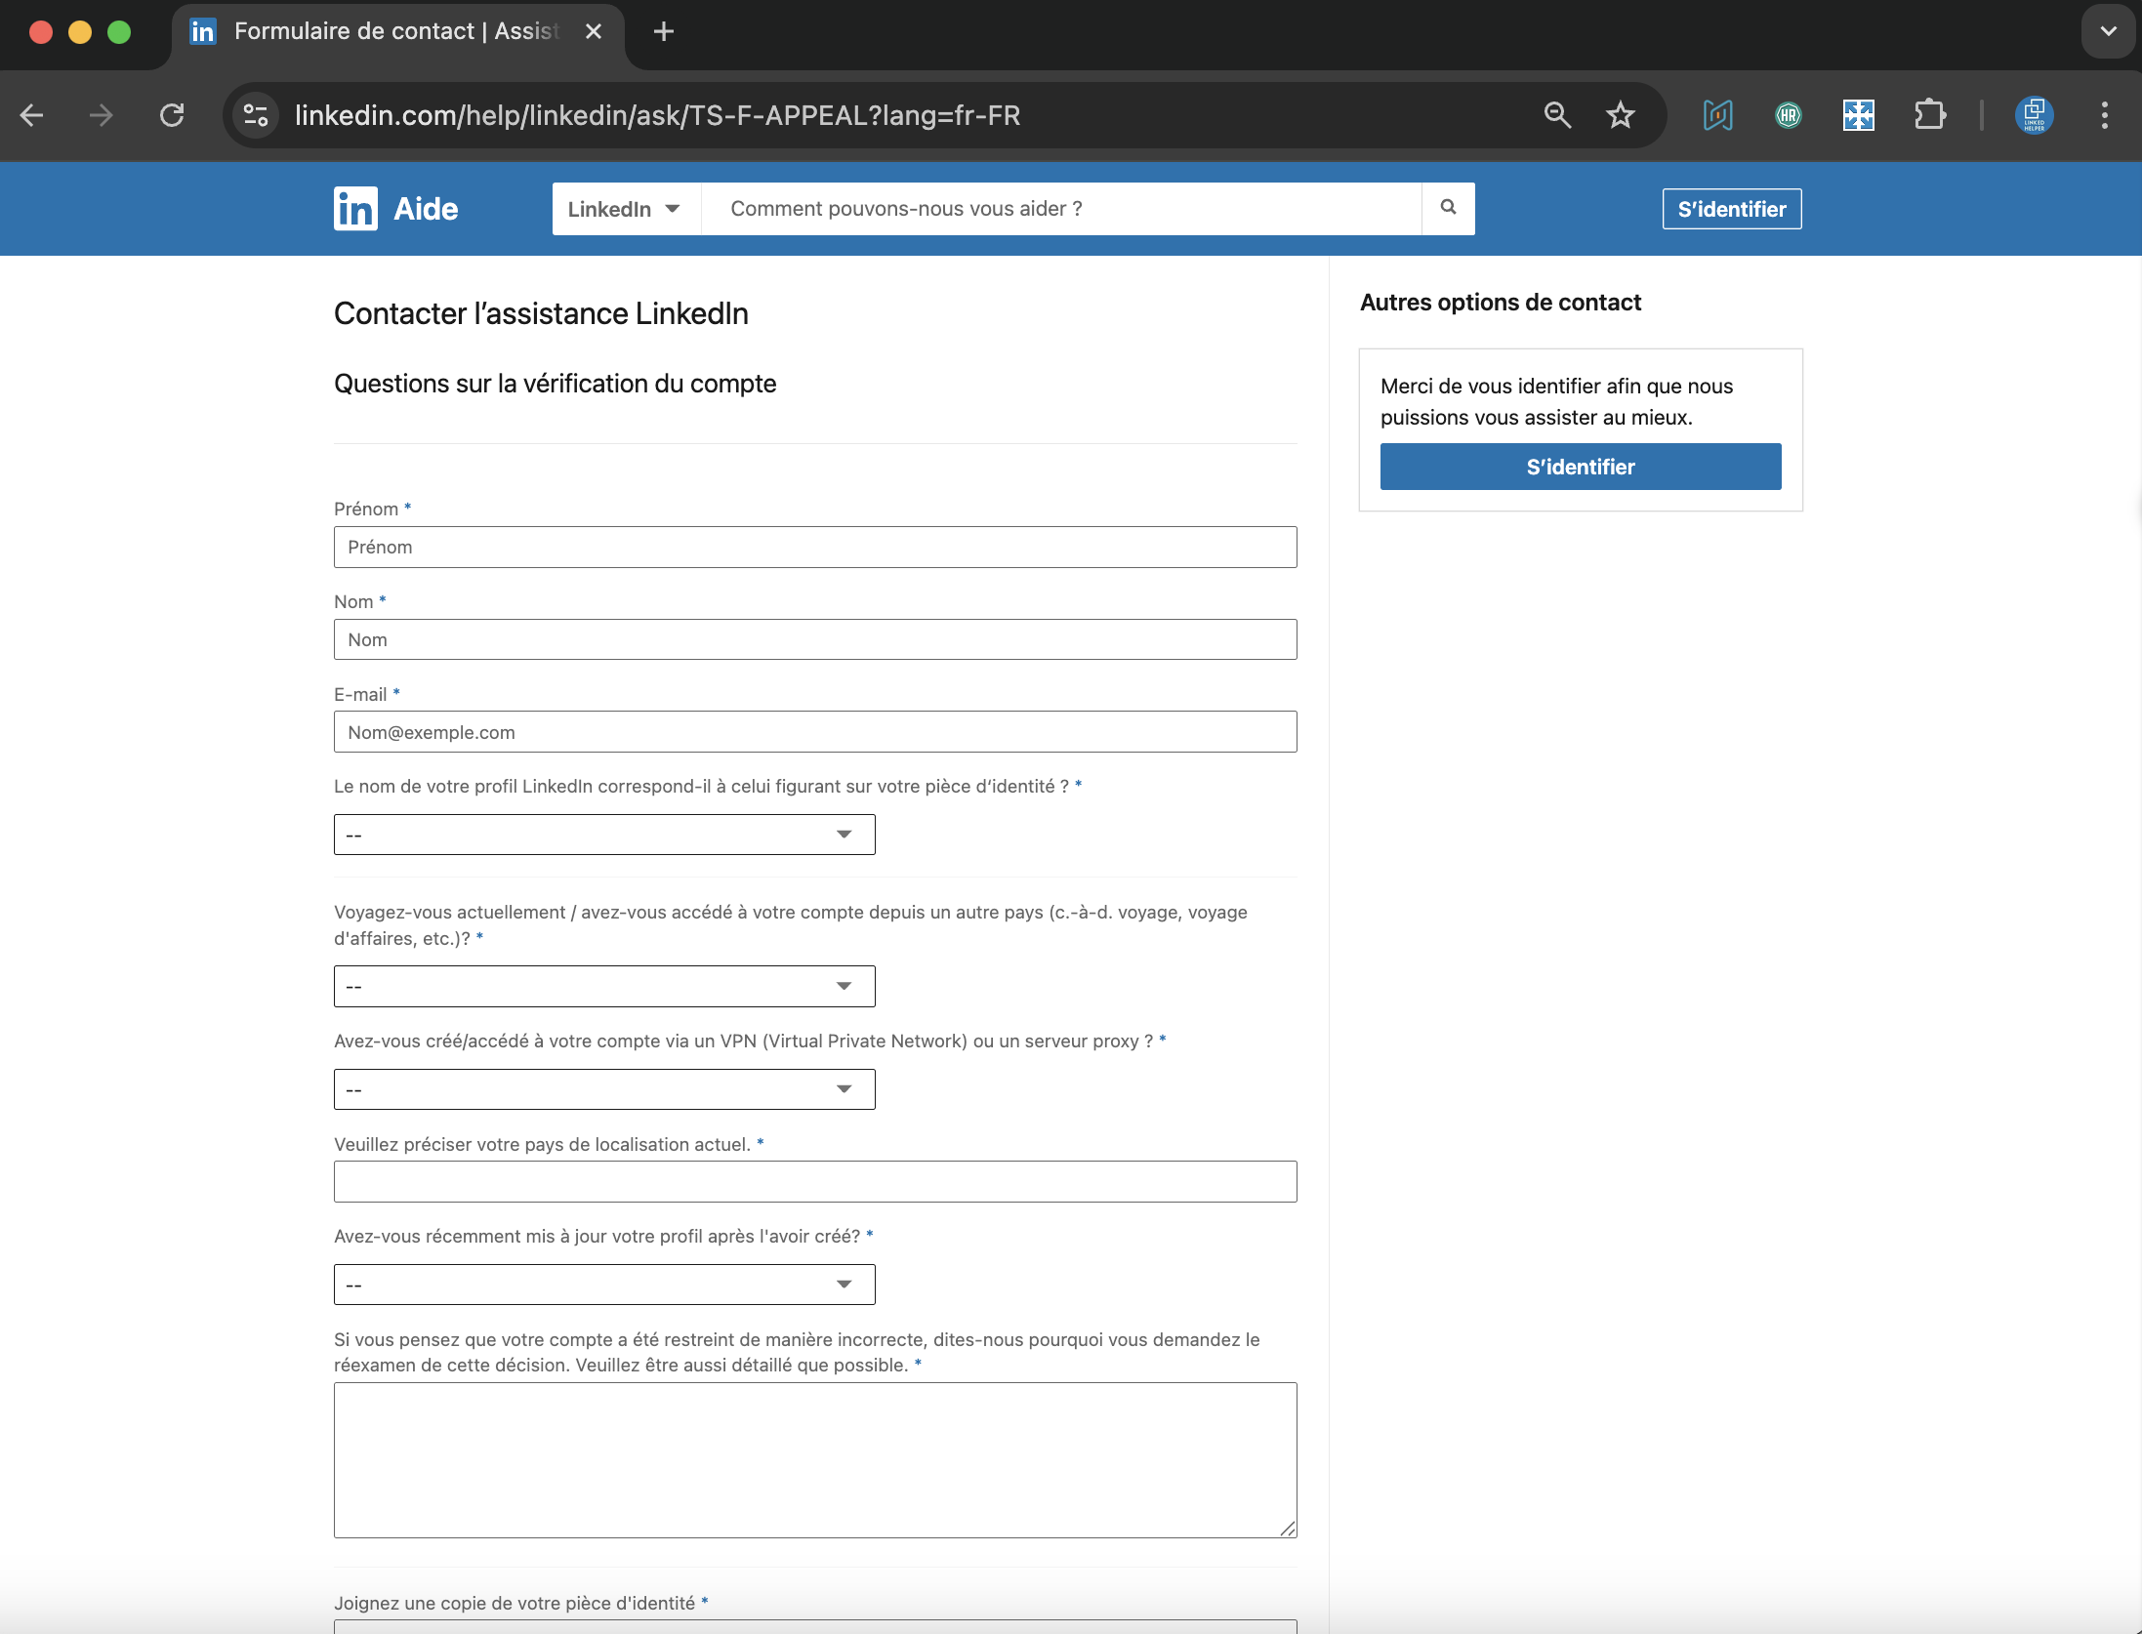Screen dimensions: 2142x1634
Task: Expand the ID name match dropdown
Action: pos(603,835)
